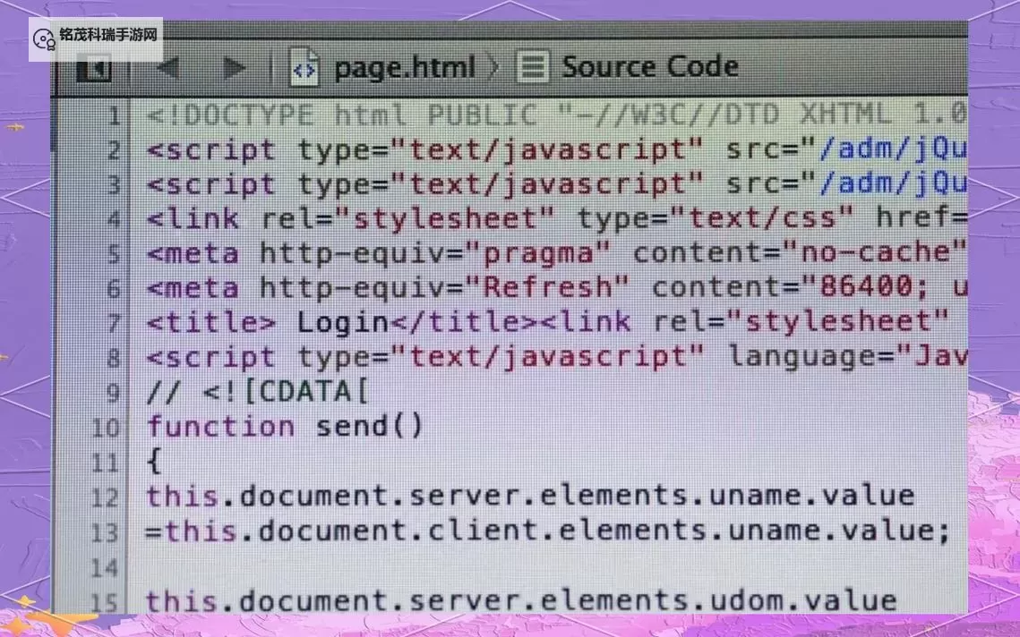Click the CDATA comment on line 9
This screenshot has width=1020, height=637.
click(x=257, y=392)
